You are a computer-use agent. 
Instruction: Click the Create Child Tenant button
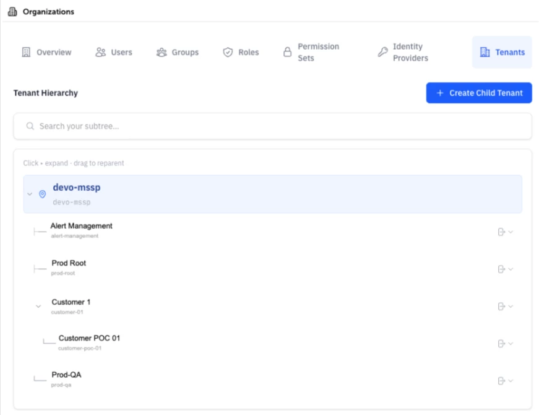point(479,93)
